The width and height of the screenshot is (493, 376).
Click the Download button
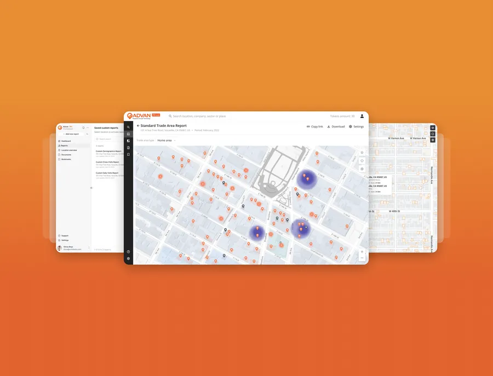coord(336,126)
